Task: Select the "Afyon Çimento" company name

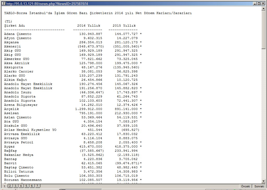Action: [18, 38]
